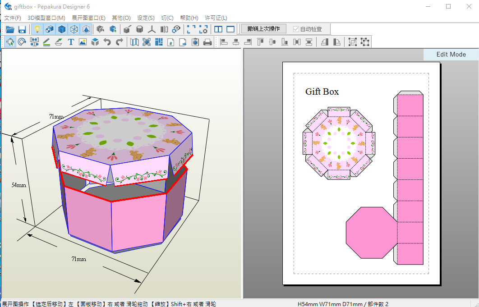Image resolution: width=479 pixels, height=307 pixels.
Task: Click the gray cube with cursor icon
Action: [x=100, y=29]
